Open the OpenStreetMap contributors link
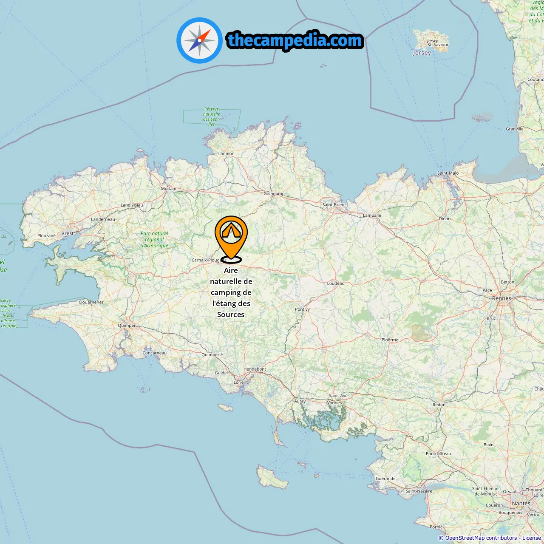The image size is (544, 544). click(481, 538)
